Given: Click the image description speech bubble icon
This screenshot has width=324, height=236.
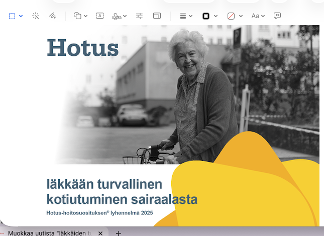Looking at the screenshot, I should (277, 16).
